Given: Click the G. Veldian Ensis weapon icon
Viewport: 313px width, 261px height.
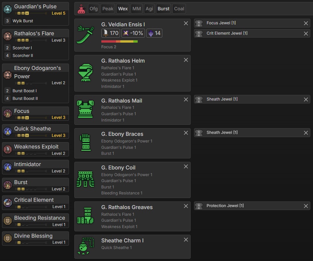Looking at the screenshot, I should coord(85,35).
